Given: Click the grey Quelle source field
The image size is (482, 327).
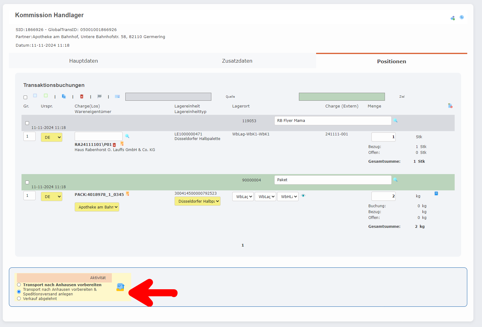Looking at the screenshot, I should 168,97.
